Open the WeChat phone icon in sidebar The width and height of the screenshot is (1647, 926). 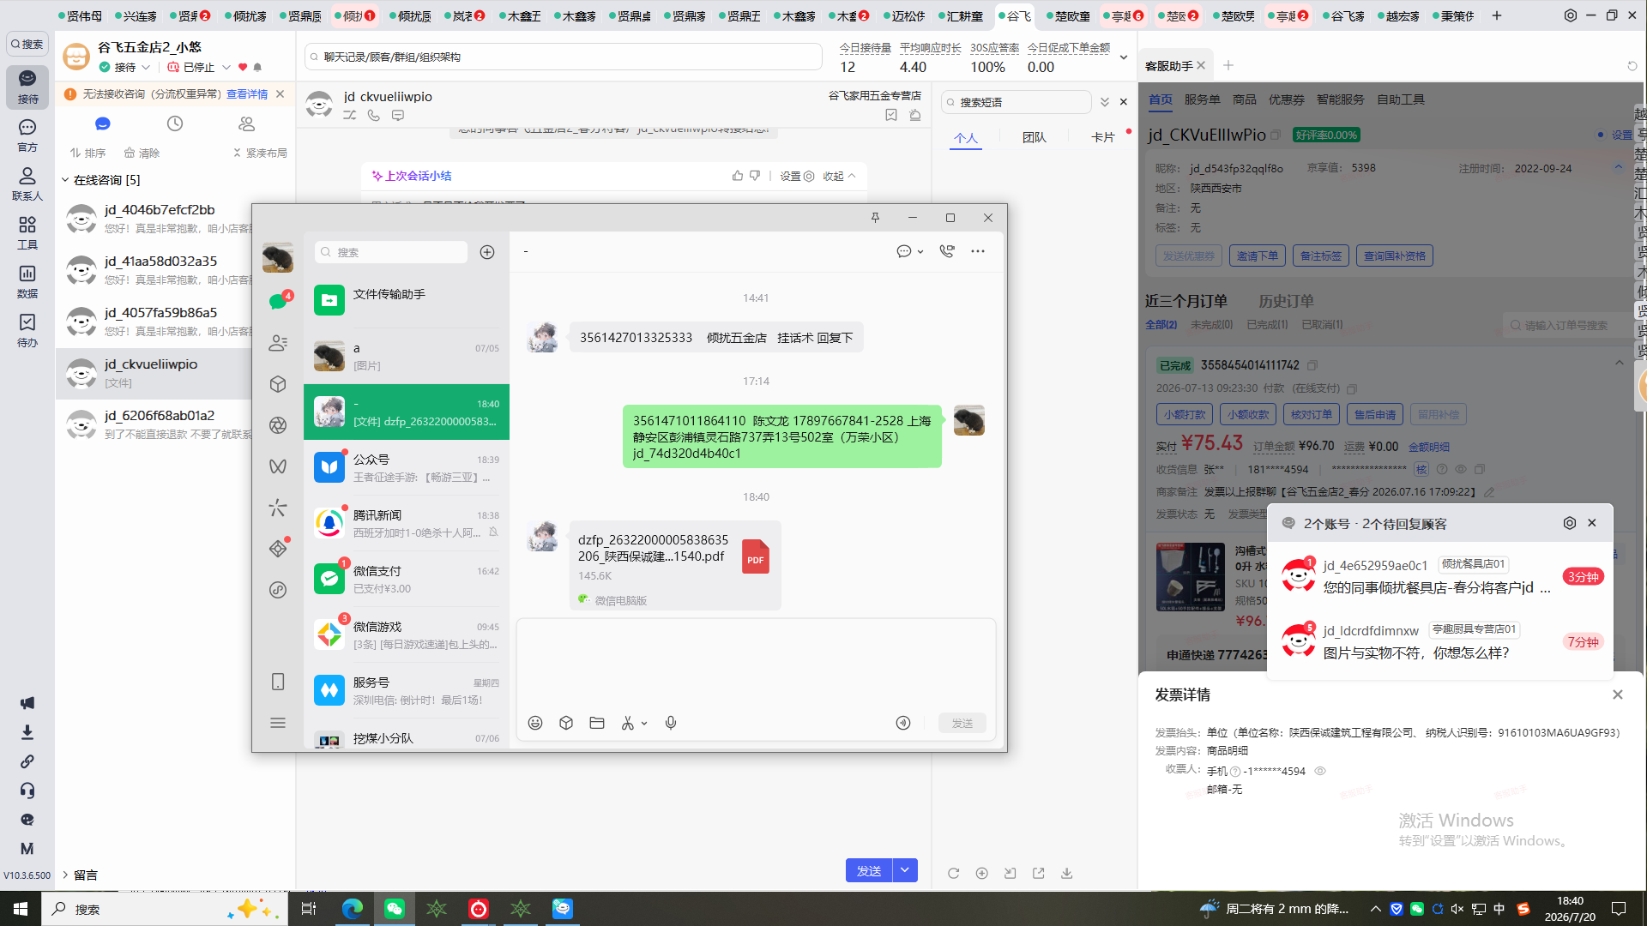[278, 682]
